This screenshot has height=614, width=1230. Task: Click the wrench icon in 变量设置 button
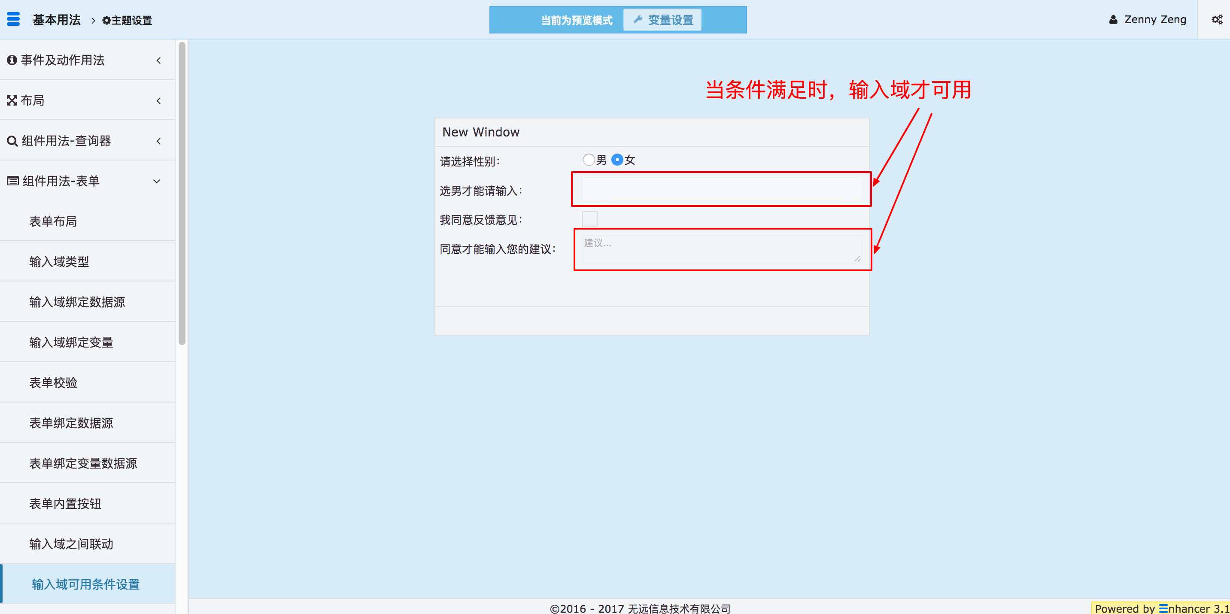click(638, 20)
